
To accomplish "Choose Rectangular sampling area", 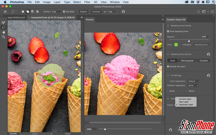I will [187, 61].
